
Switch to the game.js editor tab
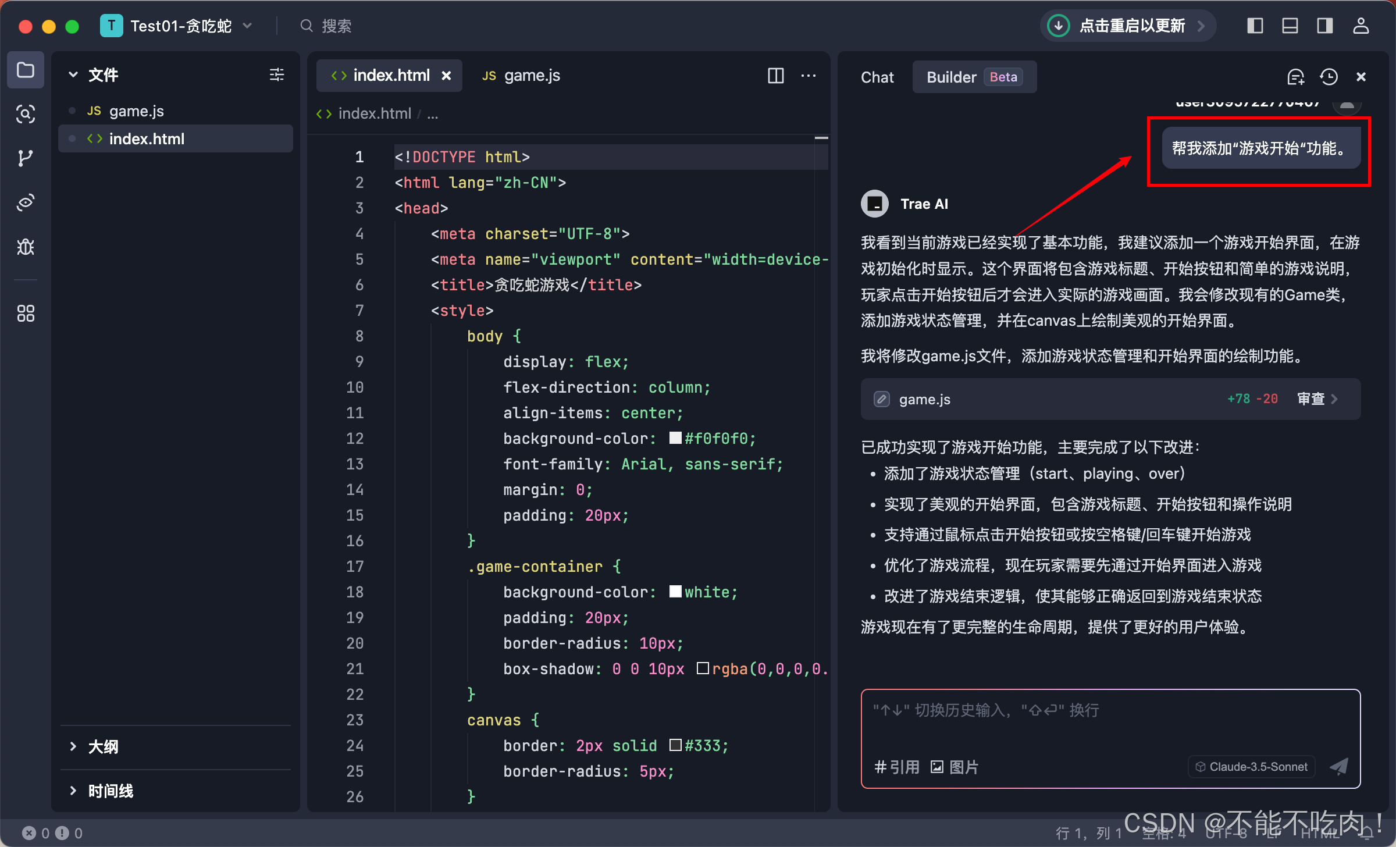coord(521,76)
